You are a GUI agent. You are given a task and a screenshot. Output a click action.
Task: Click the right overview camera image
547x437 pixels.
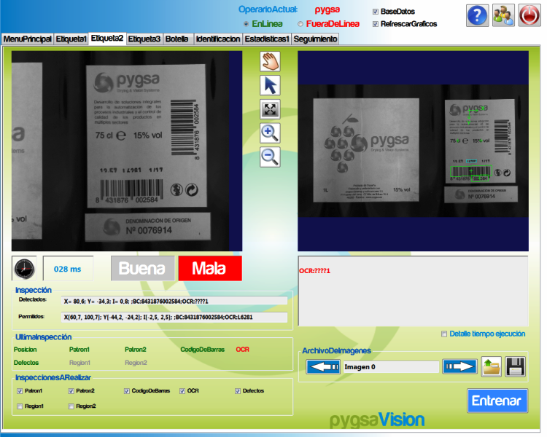click(x=413, y=151)
